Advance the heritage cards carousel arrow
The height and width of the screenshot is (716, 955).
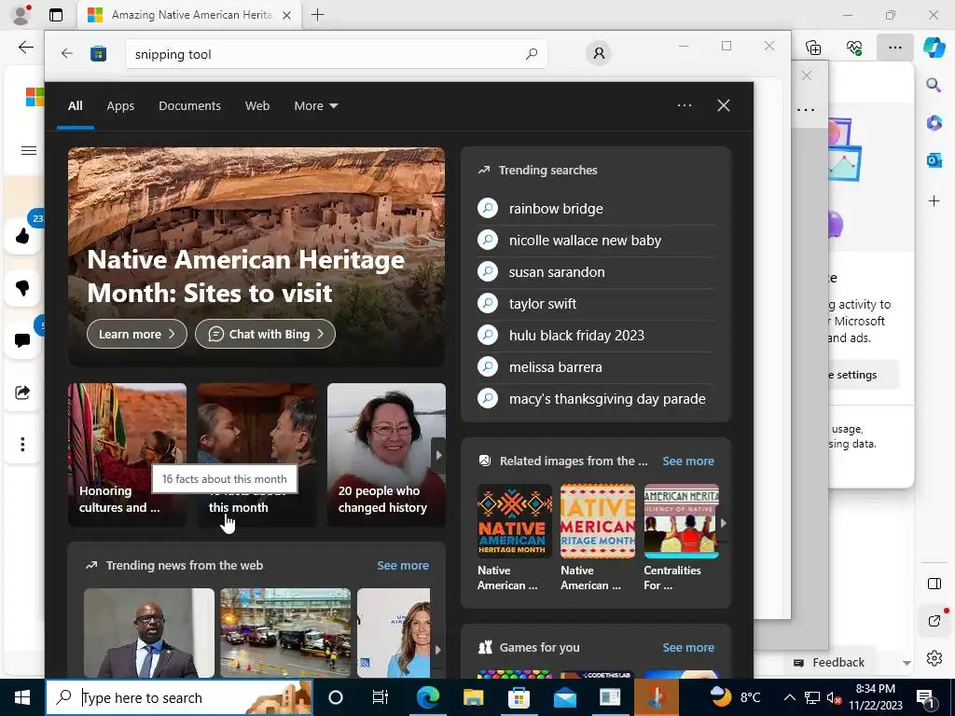point(438,455)
